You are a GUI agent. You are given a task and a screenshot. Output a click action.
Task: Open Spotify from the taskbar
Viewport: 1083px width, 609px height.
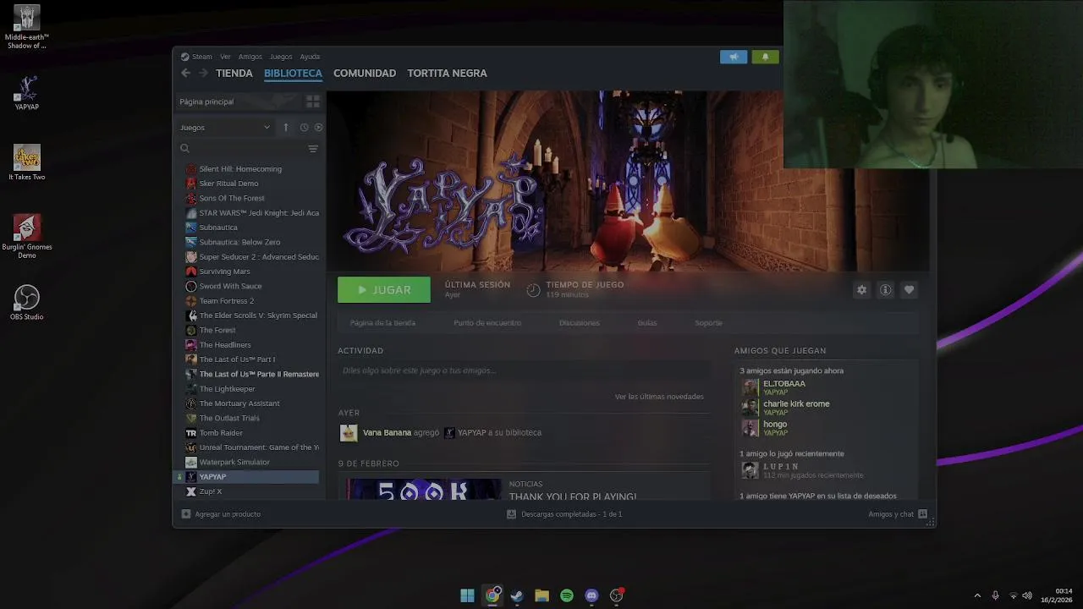click(x=567, y=595)
